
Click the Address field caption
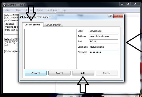[82, 36]
